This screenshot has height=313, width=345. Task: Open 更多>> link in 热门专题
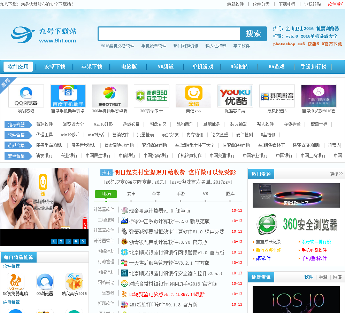tap(336, 174)
